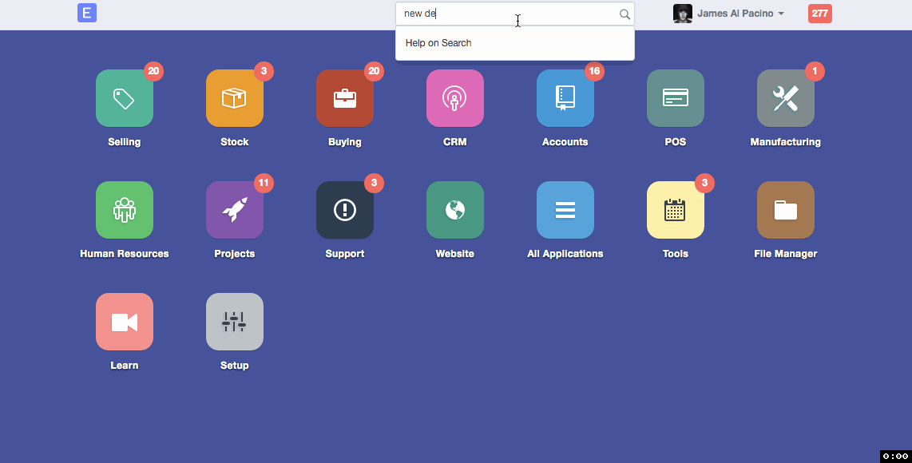Screen dimensions: 912x463
Task: Open the Setup sliders icon
Action: 235,322
